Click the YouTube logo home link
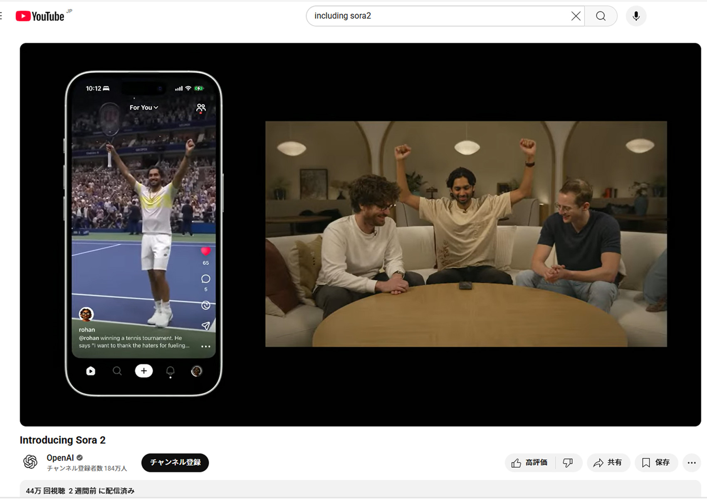 coord(40,16)
